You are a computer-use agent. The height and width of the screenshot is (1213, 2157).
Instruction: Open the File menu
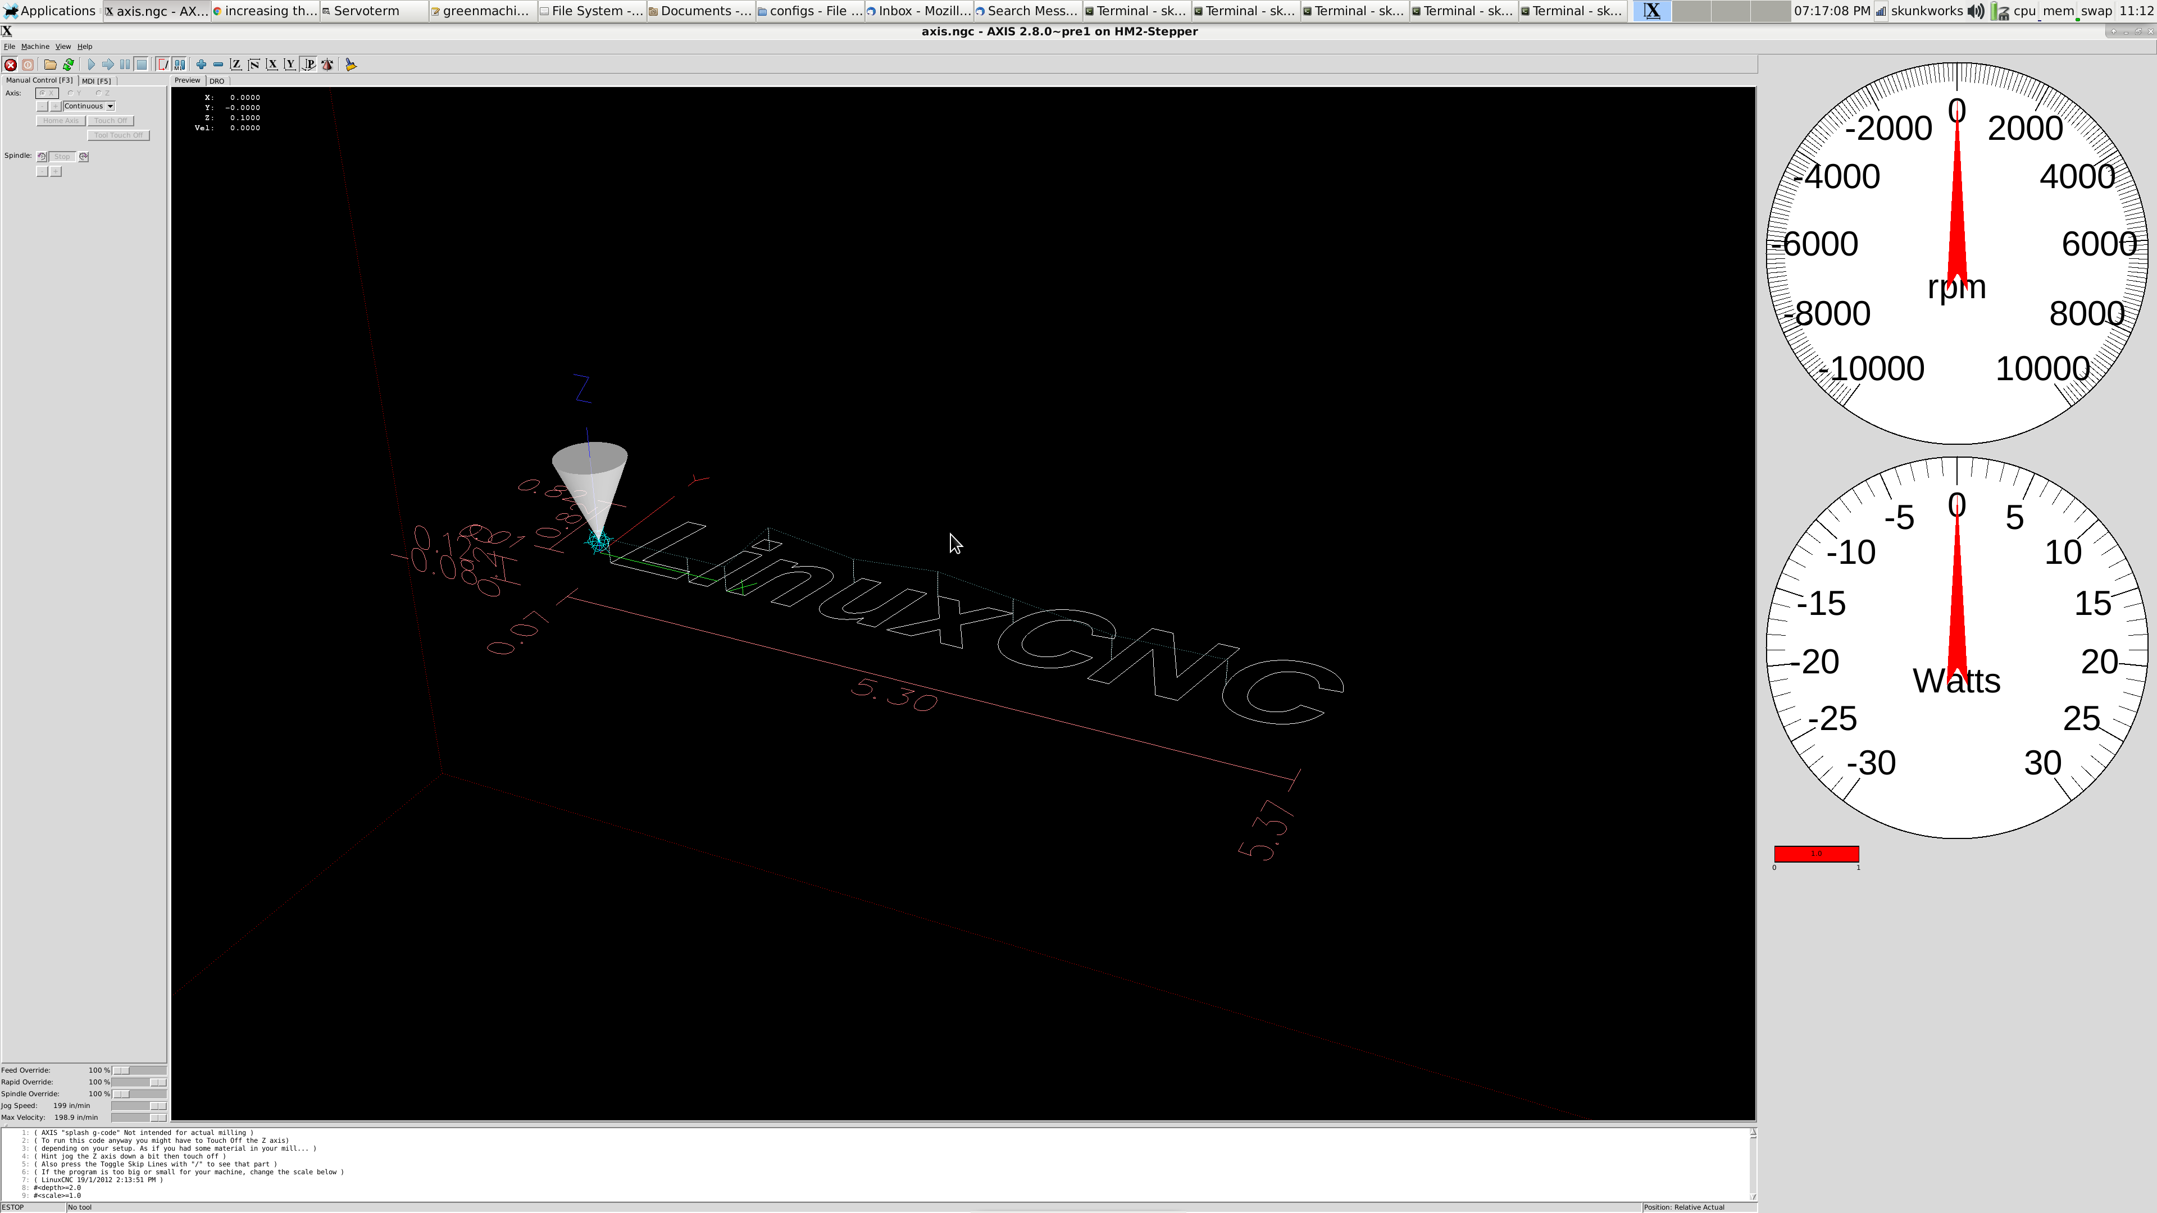(x=9, y=47)
